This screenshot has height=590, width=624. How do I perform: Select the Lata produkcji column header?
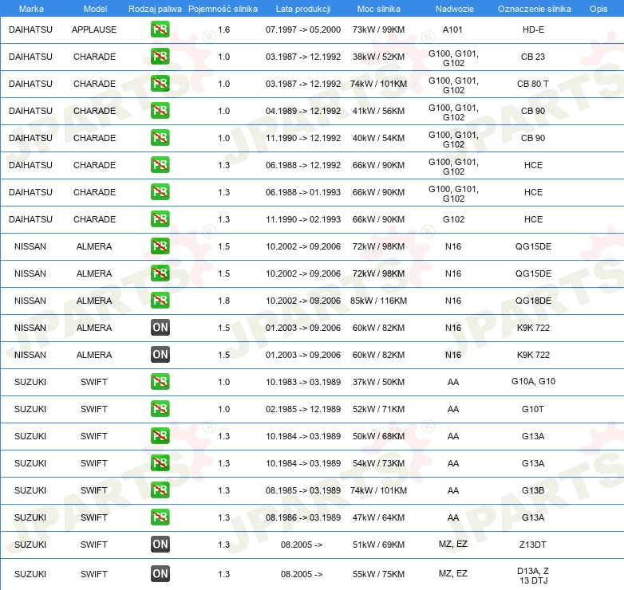coord(302,9)
